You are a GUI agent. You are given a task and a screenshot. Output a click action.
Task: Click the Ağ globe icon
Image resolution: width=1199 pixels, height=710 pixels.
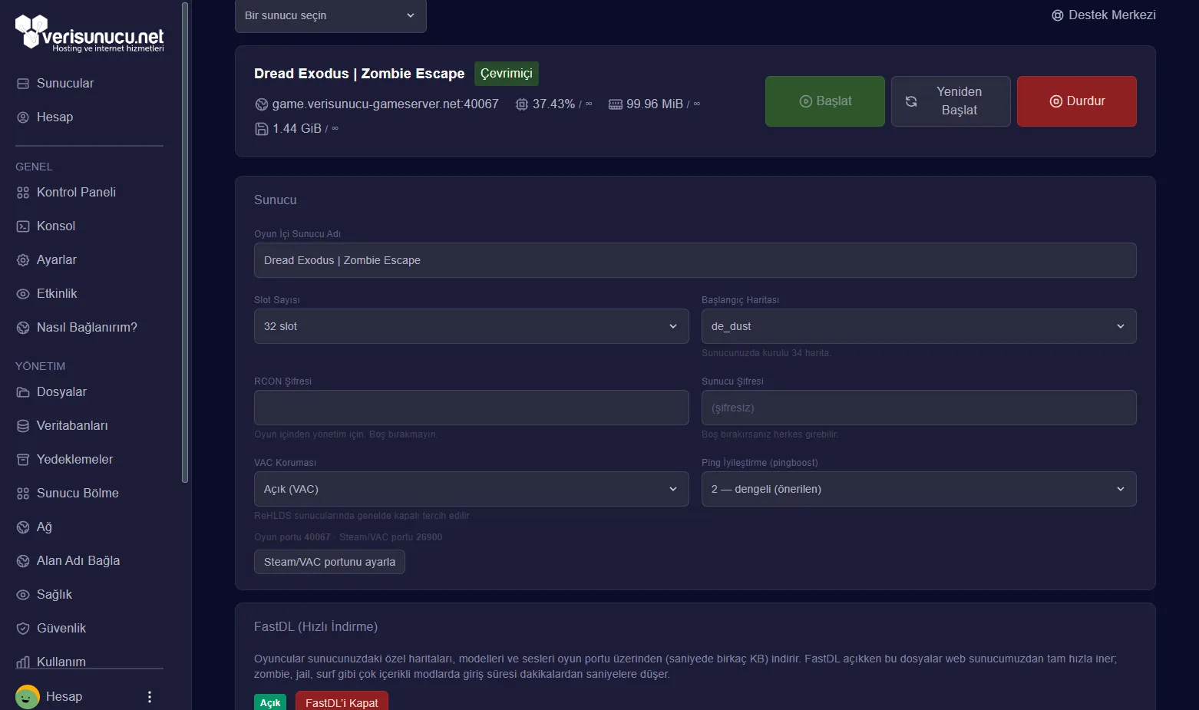(x=23, y=527)
